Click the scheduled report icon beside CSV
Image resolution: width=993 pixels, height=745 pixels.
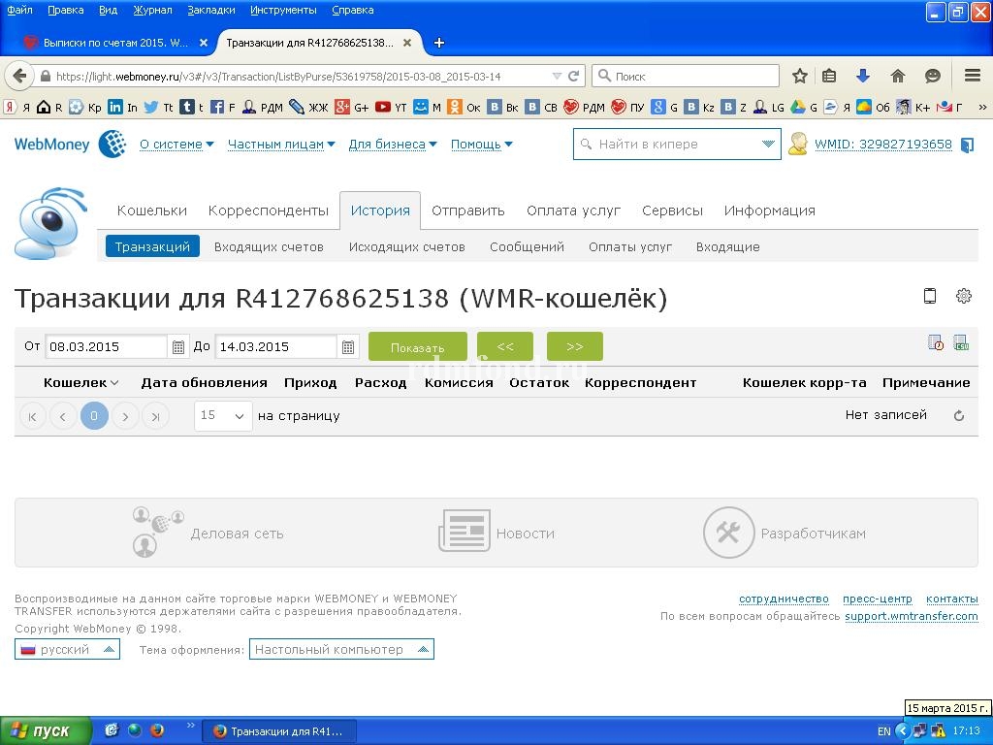(x=936, y=342)
